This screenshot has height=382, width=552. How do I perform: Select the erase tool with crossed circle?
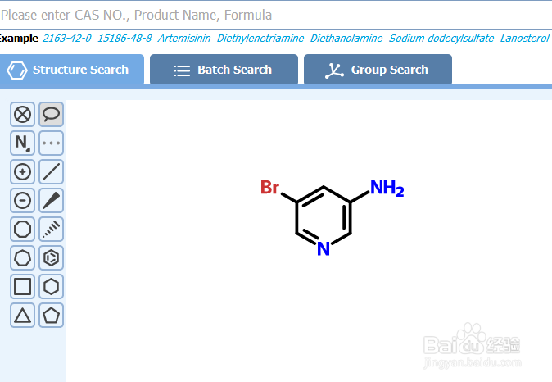tap(23, 115)
